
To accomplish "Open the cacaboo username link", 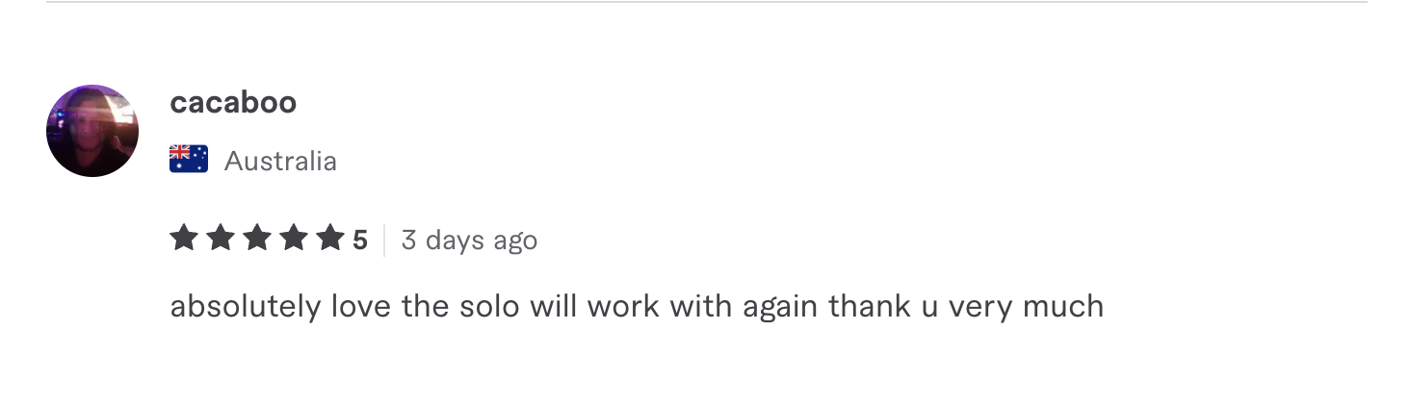I will tap(233, 102).
